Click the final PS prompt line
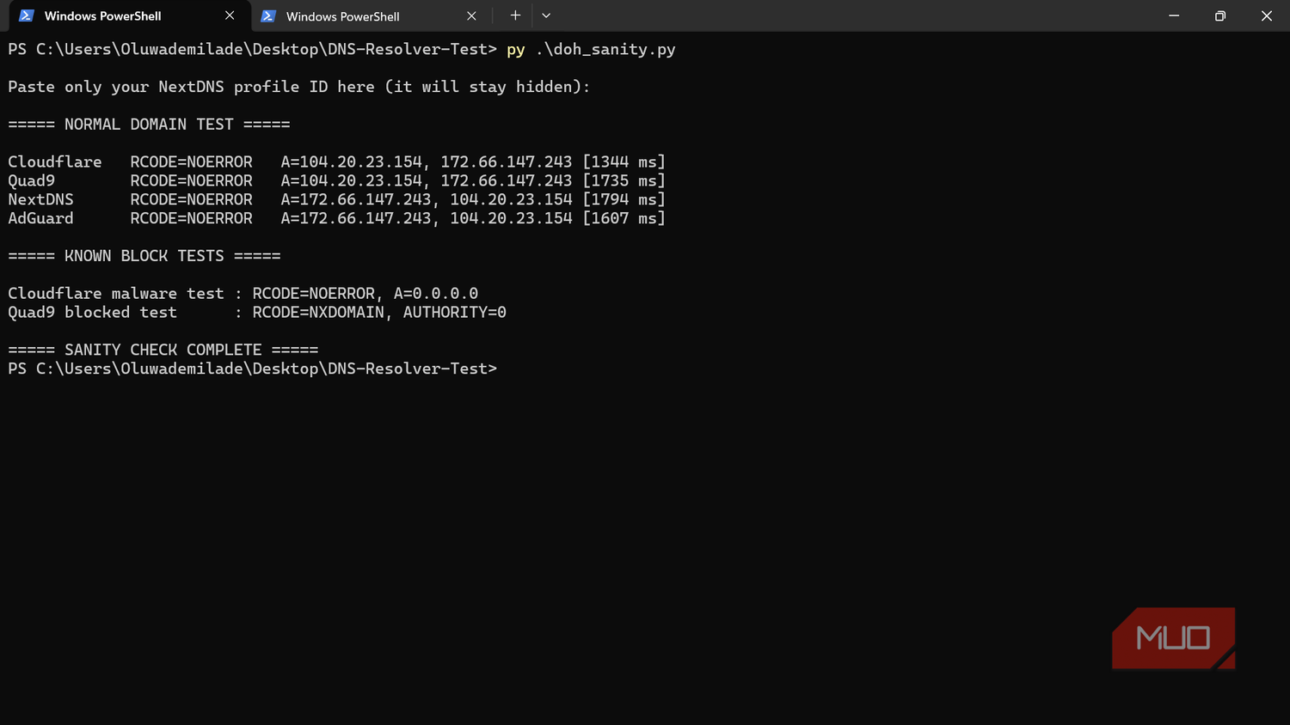 pyautogui.click(x=253, y=369)
